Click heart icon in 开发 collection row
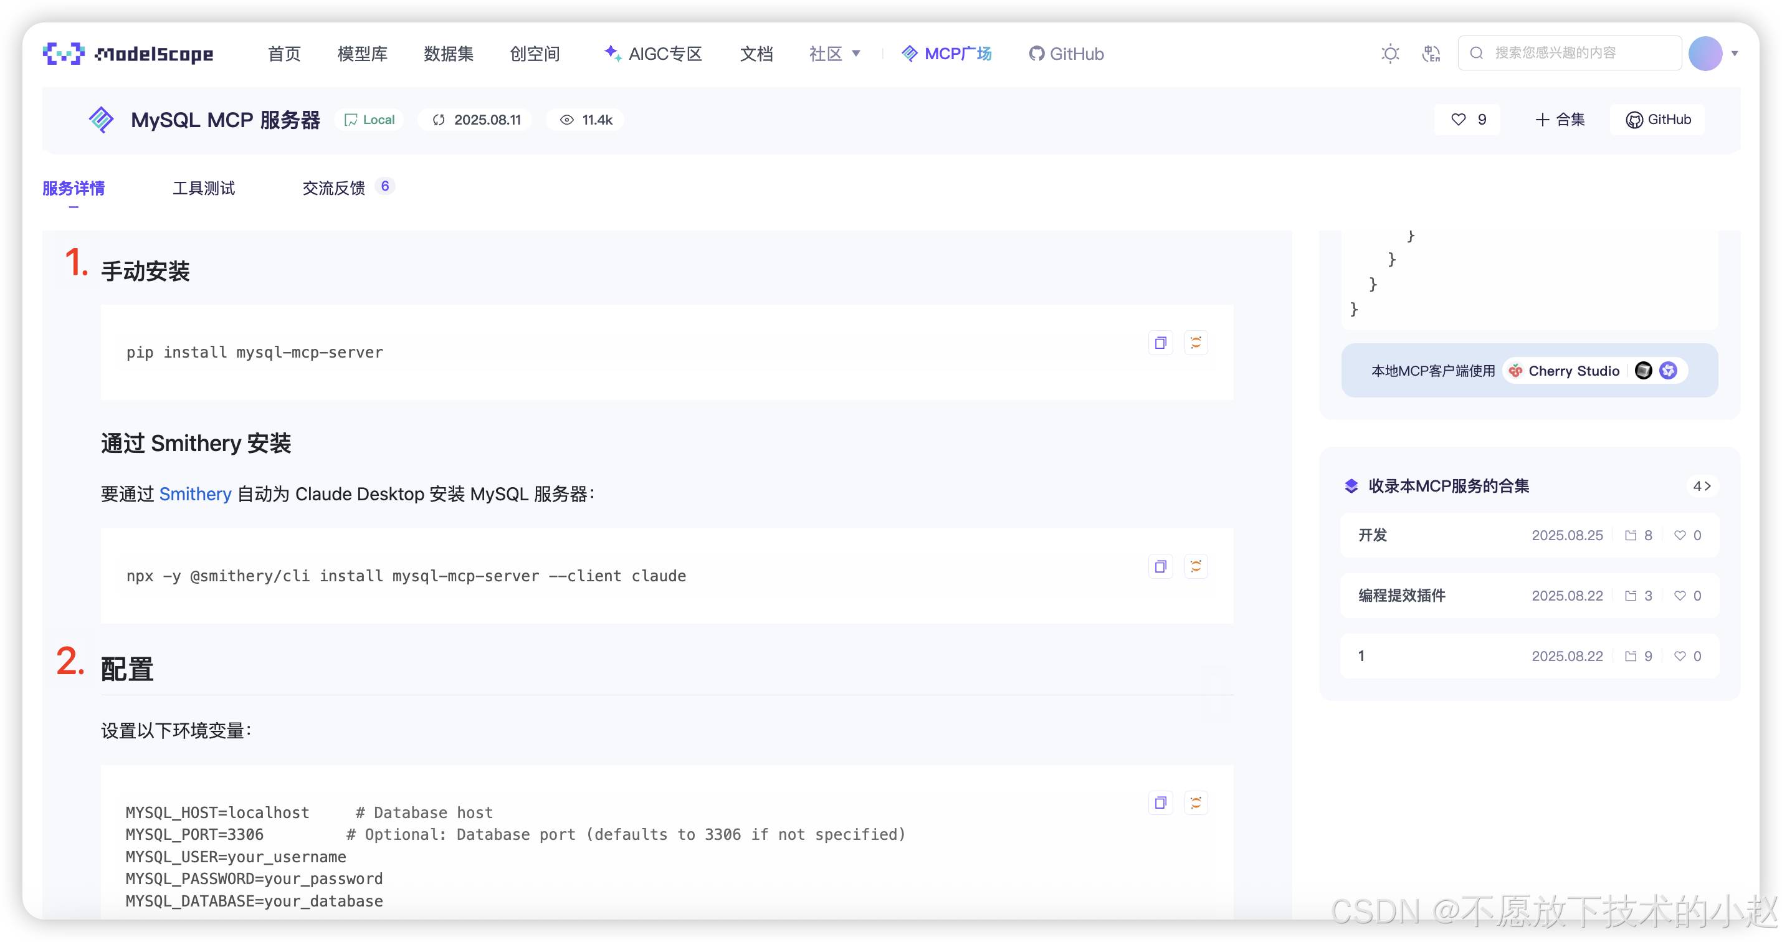 (1679, 535)
